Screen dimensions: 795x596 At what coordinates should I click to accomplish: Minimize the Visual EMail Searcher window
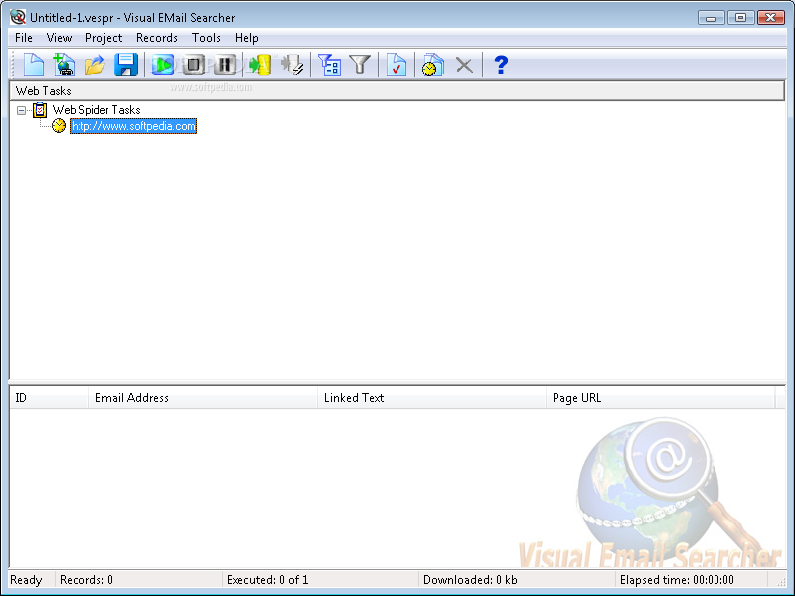point(711,18)
